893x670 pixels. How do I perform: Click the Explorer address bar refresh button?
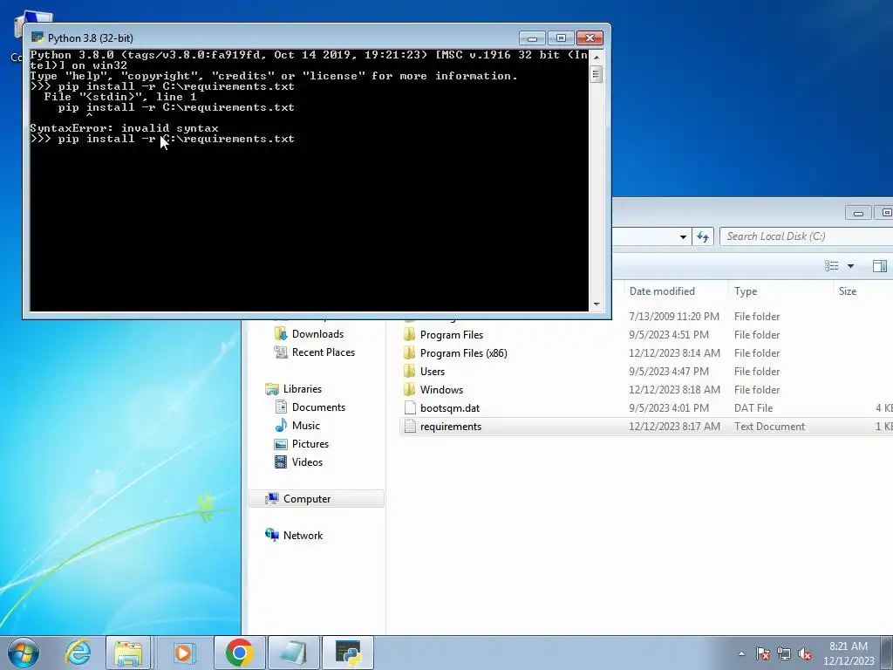coord(703,236)
